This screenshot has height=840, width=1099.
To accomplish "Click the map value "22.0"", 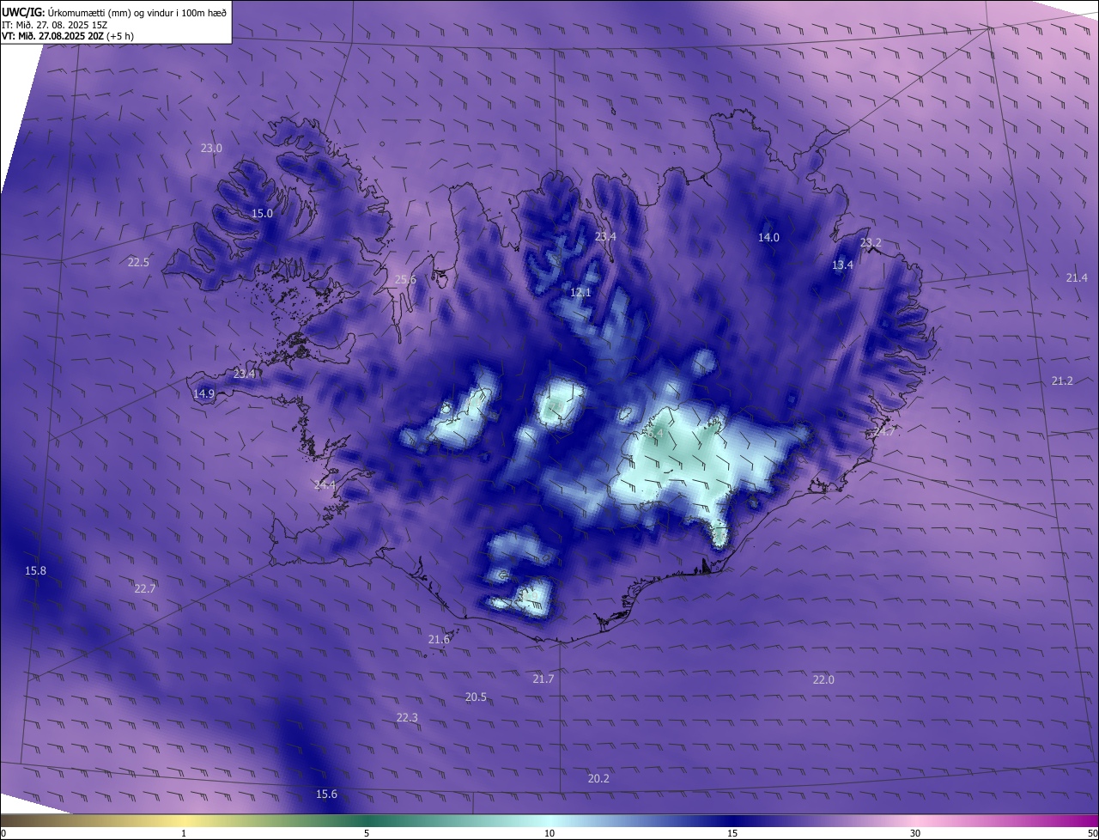I will click(x=823, y=679).
